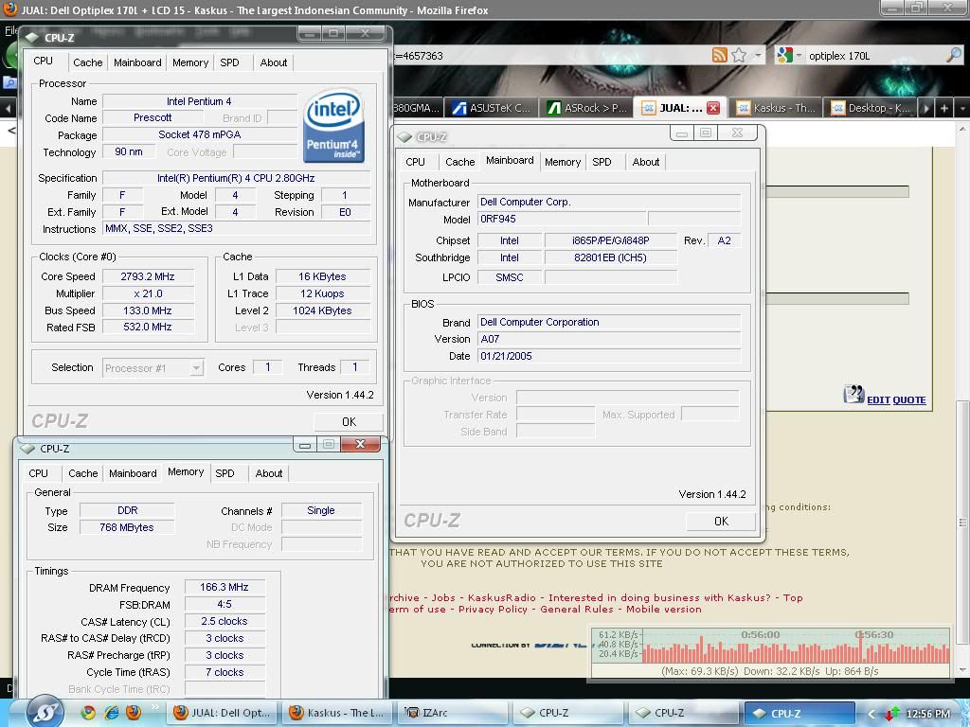Select the CPU tab in the Mainboard CPU-Z window

pos(415,162)
